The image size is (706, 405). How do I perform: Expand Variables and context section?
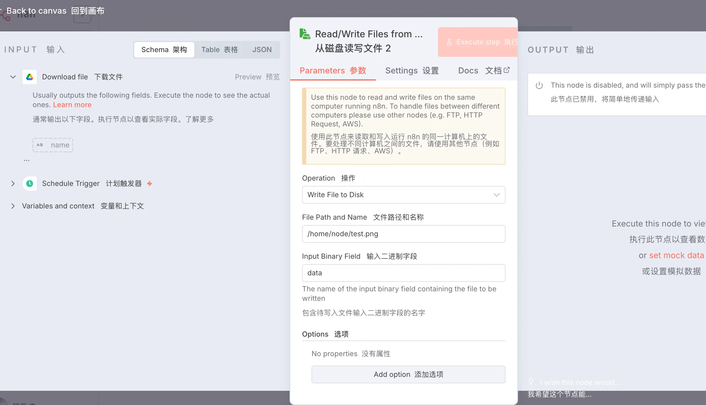pyautogui.click(x=13, y=206)
